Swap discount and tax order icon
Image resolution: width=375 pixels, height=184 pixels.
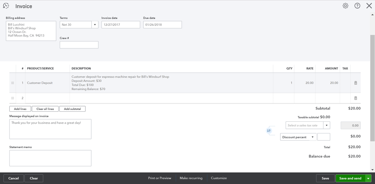269,130
